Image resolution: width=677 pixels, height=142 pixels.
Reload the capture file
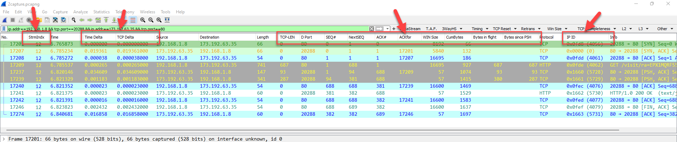(63, 20)
